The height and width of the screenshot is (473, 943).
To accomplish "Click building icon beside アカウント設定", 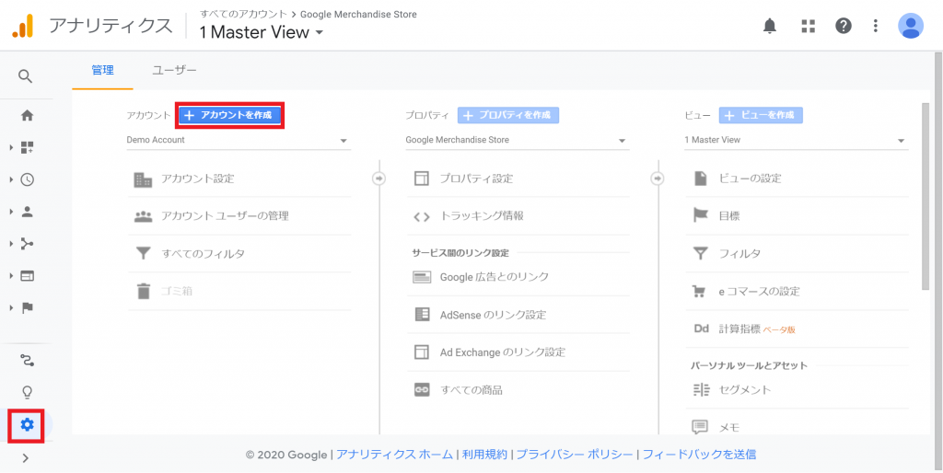I will point(143,179).
